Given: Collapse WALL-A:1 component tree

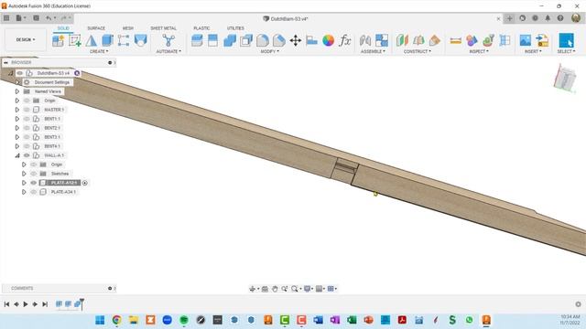Looking at the screenshot, I should tap(17, 155).
